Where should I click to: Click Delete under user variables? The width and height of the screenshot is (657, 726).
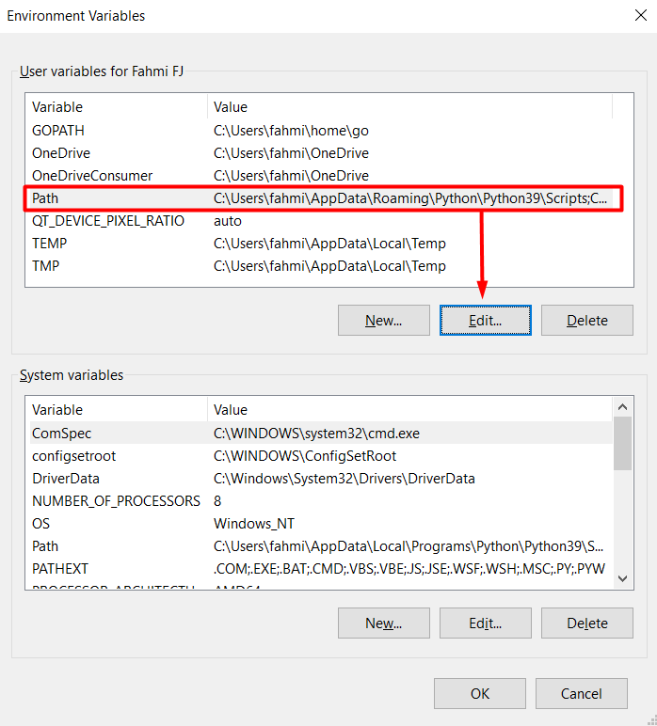pyautogui.click(x=586, y=321)
